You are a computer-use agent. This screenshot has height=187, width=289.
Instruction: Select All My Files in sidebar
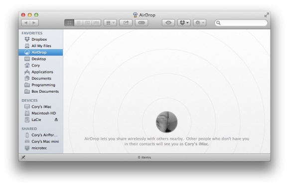tap(41, 46)
